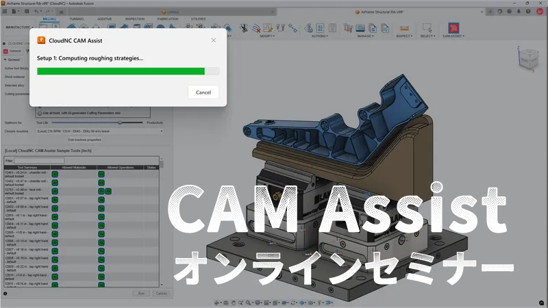Expand the ACTIONS dropdown menu
The width and height of the screenshot is (548, 308).
[319, 36]
